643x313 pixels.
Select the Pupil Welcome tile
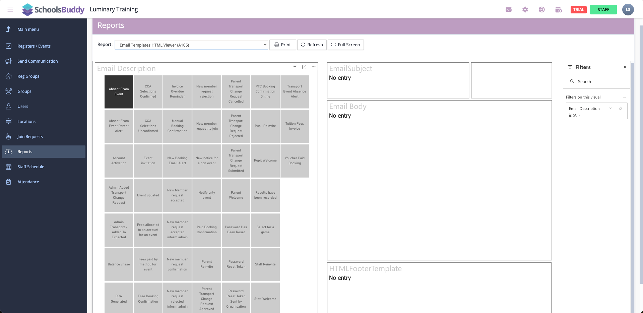pyautogui.click(x=265, y=161)
